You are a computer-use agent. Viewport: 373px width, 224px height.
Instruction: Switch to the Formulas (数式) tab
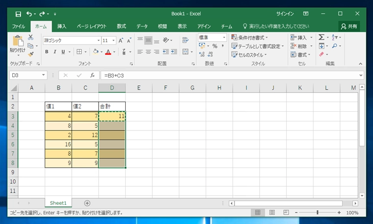[x=121, y=26]
